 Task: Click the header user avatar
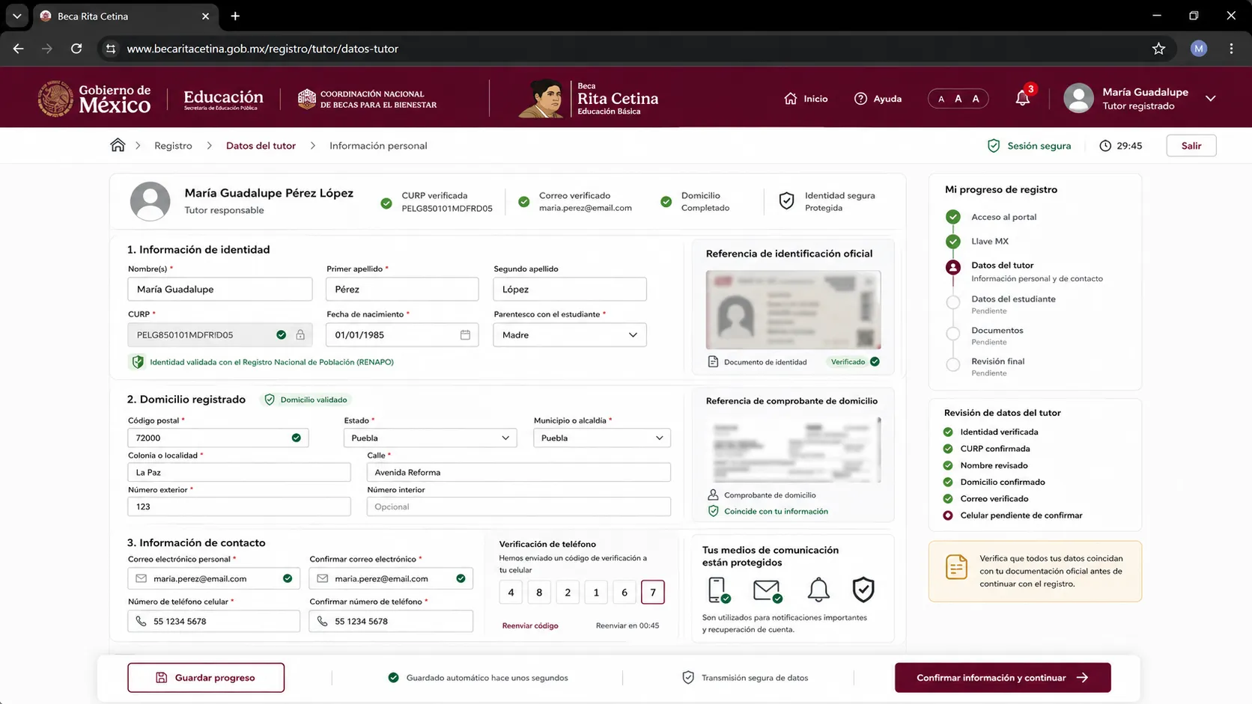[x=1078, y=99]
